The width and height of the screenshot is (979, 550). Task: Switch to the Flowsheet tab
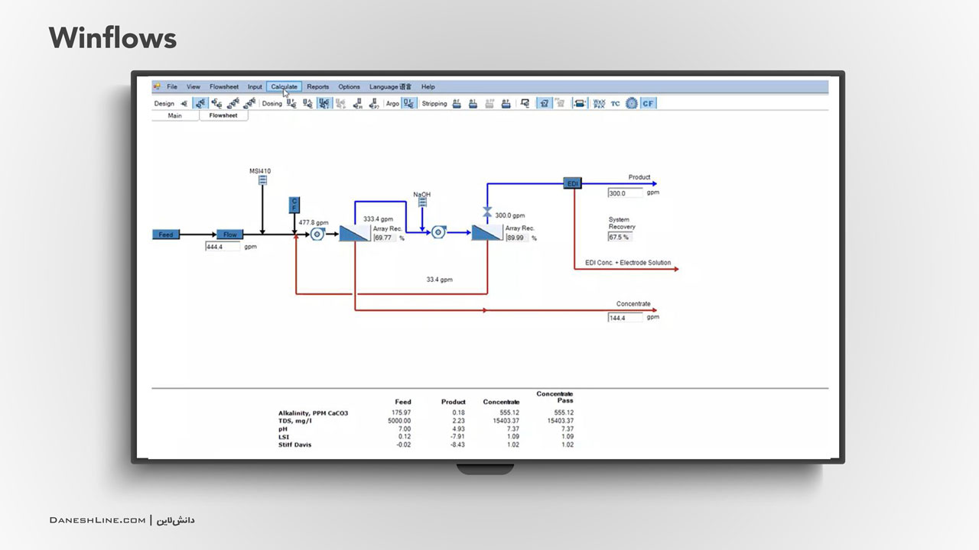click(224, 116)
